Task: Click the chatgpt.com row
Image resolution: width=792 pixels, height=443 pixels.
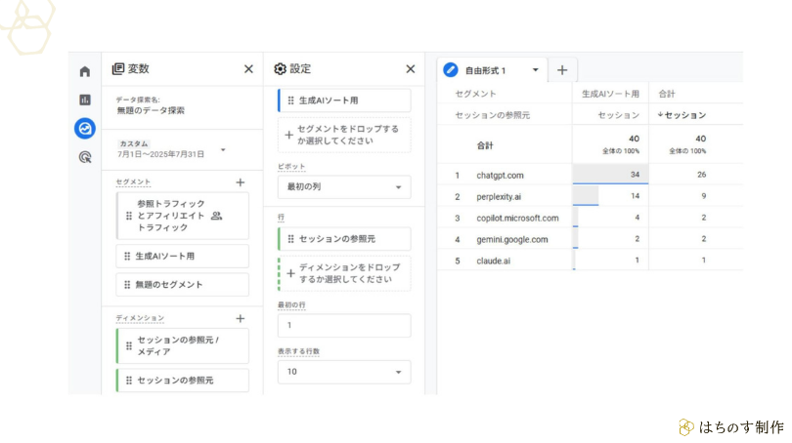Action: point(590,175)
